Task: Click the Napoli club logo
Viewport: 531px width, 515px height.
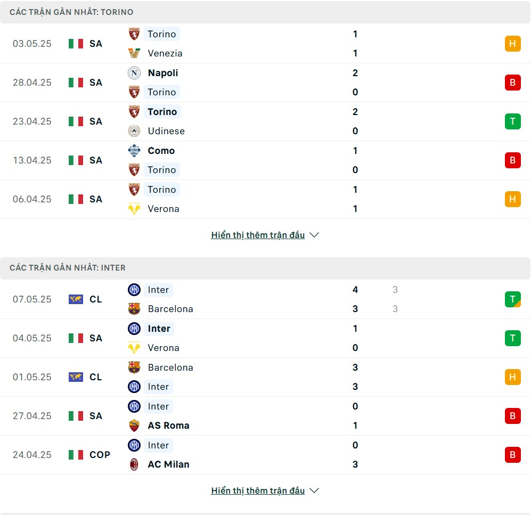Action: [134, 73]
